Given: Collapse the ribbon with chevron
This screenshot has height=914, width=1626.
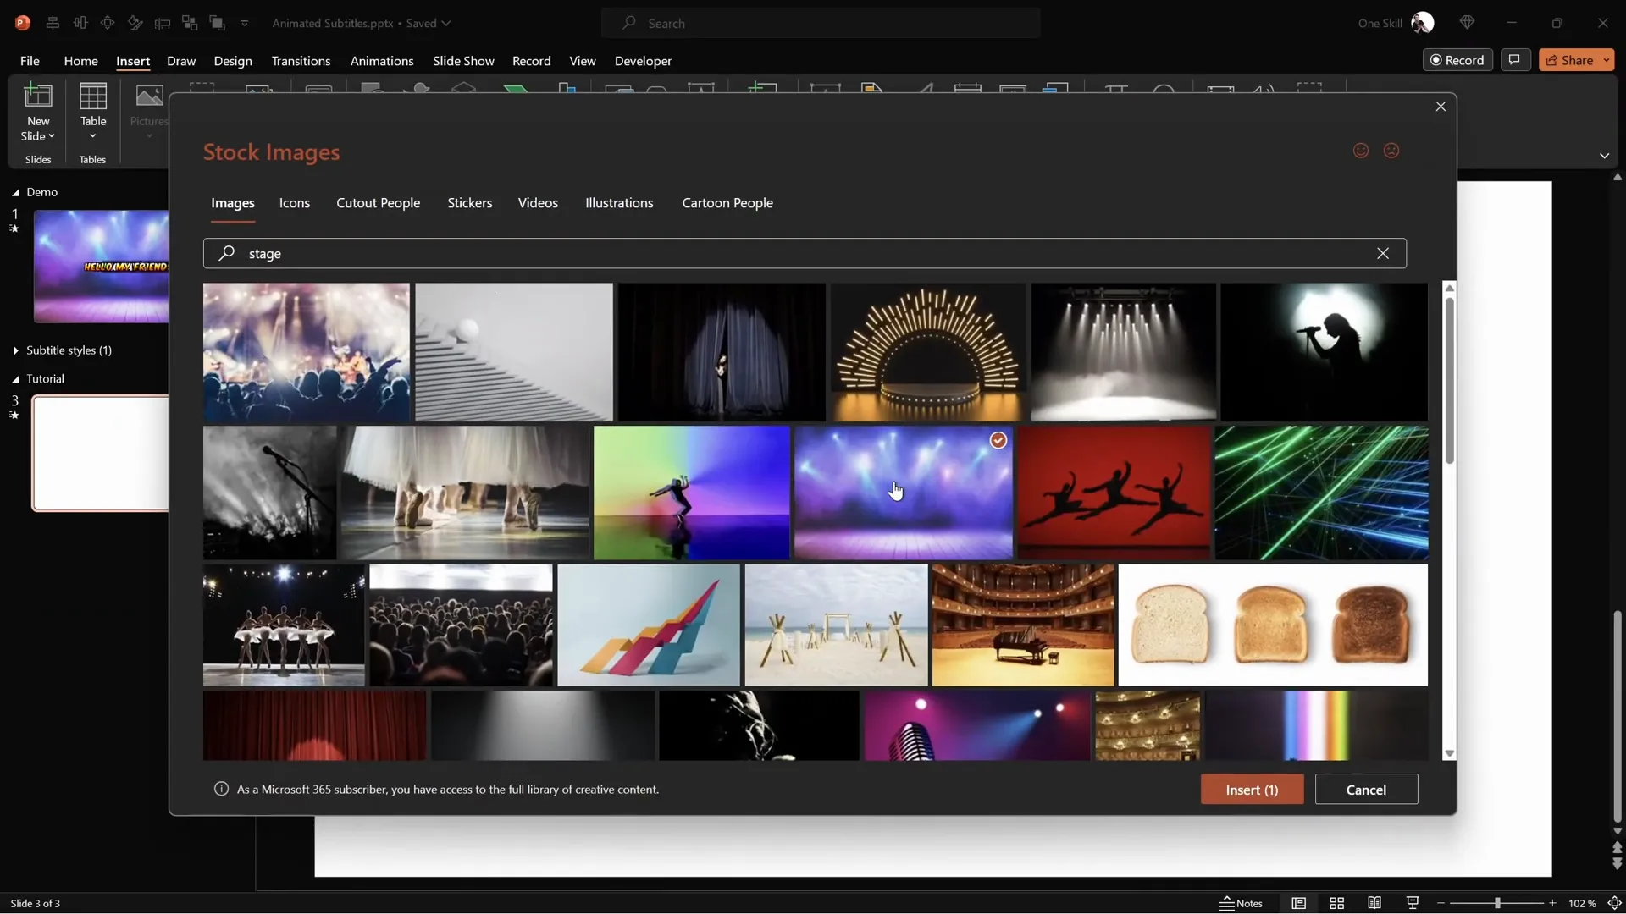Looking at the screenshot, I should [x=1604, y=156].
